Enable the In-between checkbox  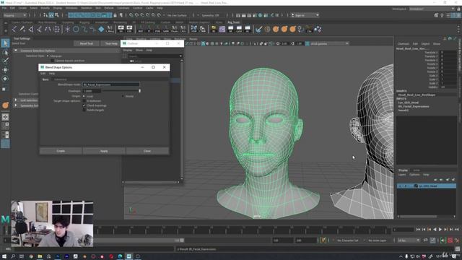point(84,101)
